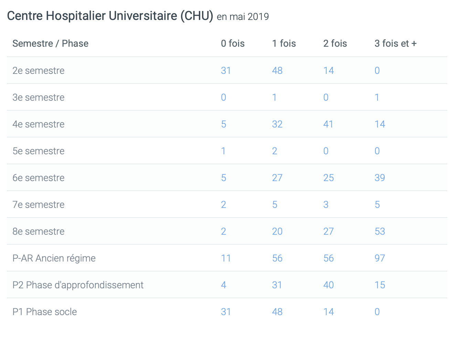Select P2 Phase d'approfondissement 2 fois value 40

(328, 285)
